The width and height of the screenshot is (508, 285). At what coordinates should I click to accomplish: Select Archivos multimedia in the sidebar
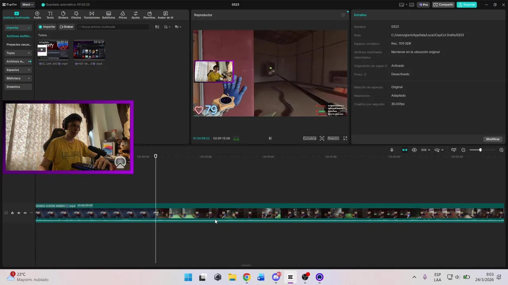(19, 36)
